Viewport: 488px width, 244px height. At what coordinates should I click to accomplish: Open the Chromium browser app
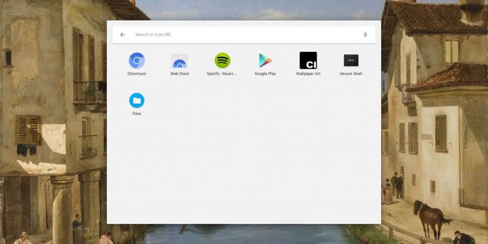(137, 60)
